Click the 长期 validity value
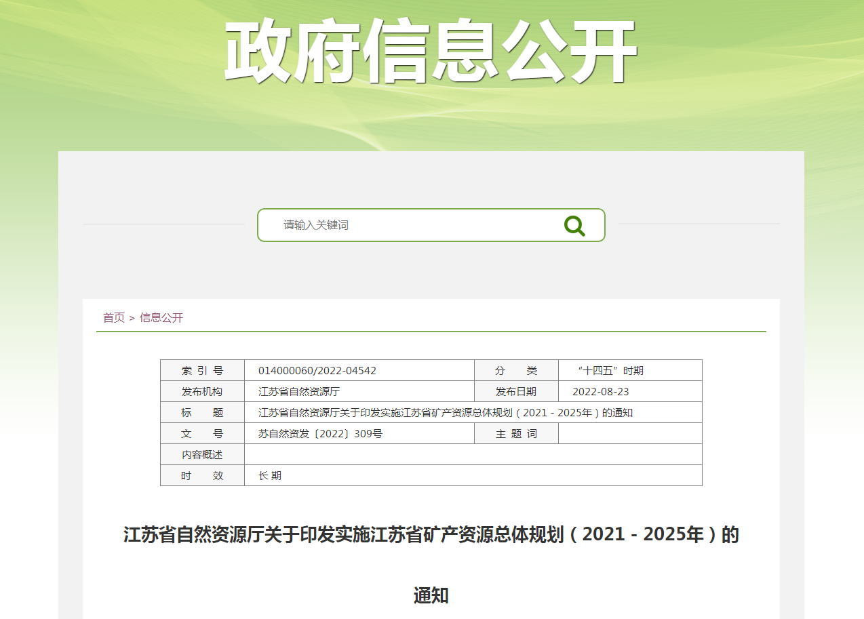 pos(270,476)
